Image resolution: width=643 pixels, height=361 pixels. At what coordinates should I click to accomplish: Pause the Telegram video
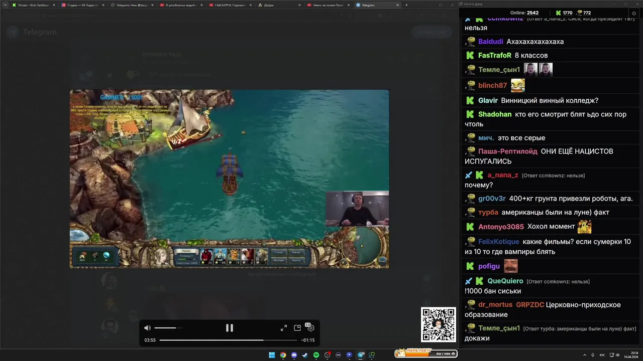coord(229,328)
